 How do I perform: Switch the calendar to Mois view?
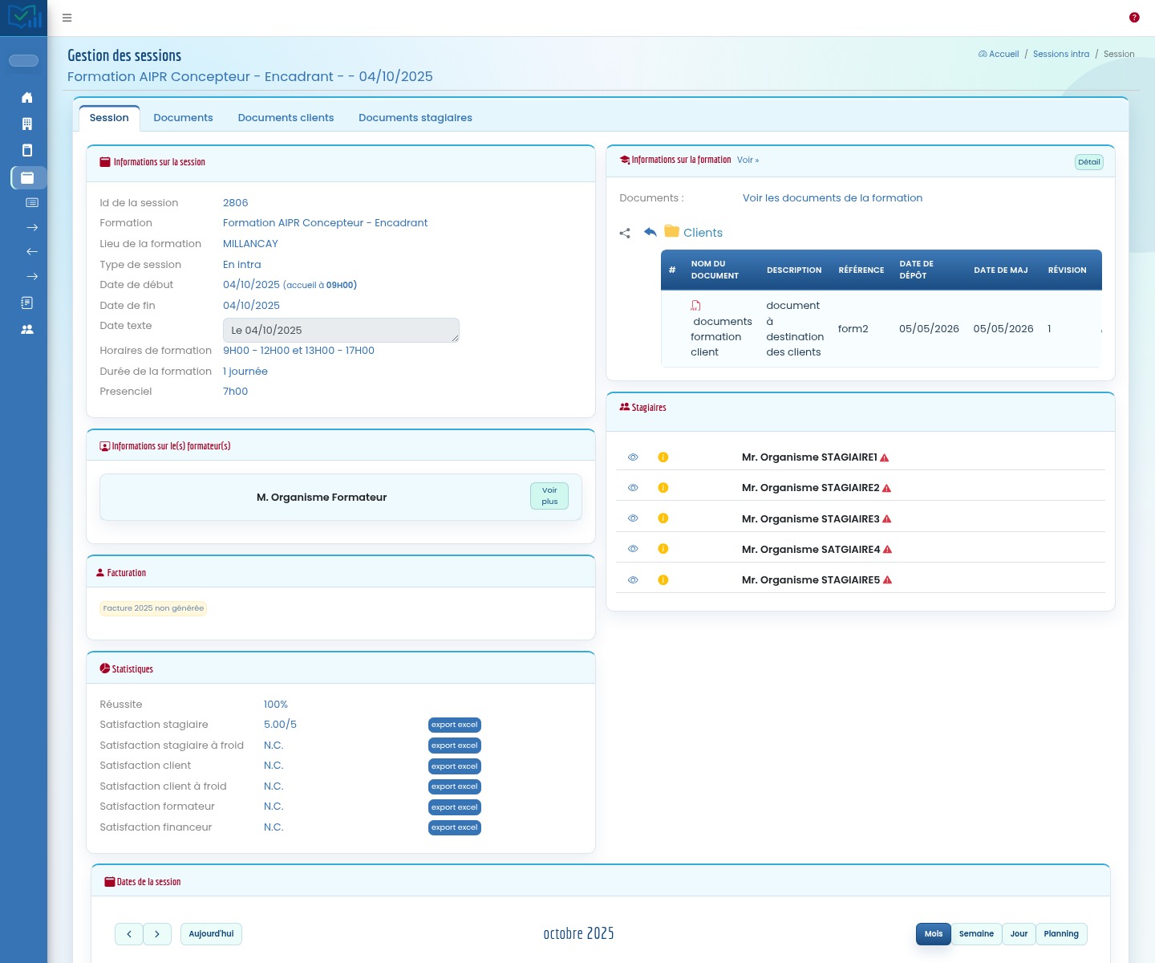934,934
